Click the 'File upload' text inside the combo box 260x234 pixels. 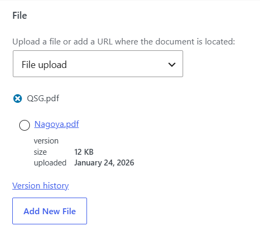point(44,65)
